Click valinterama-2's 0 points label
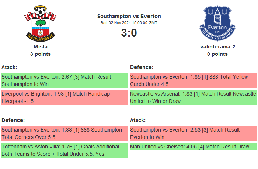The image size is (258, 169). click(217, 54)
